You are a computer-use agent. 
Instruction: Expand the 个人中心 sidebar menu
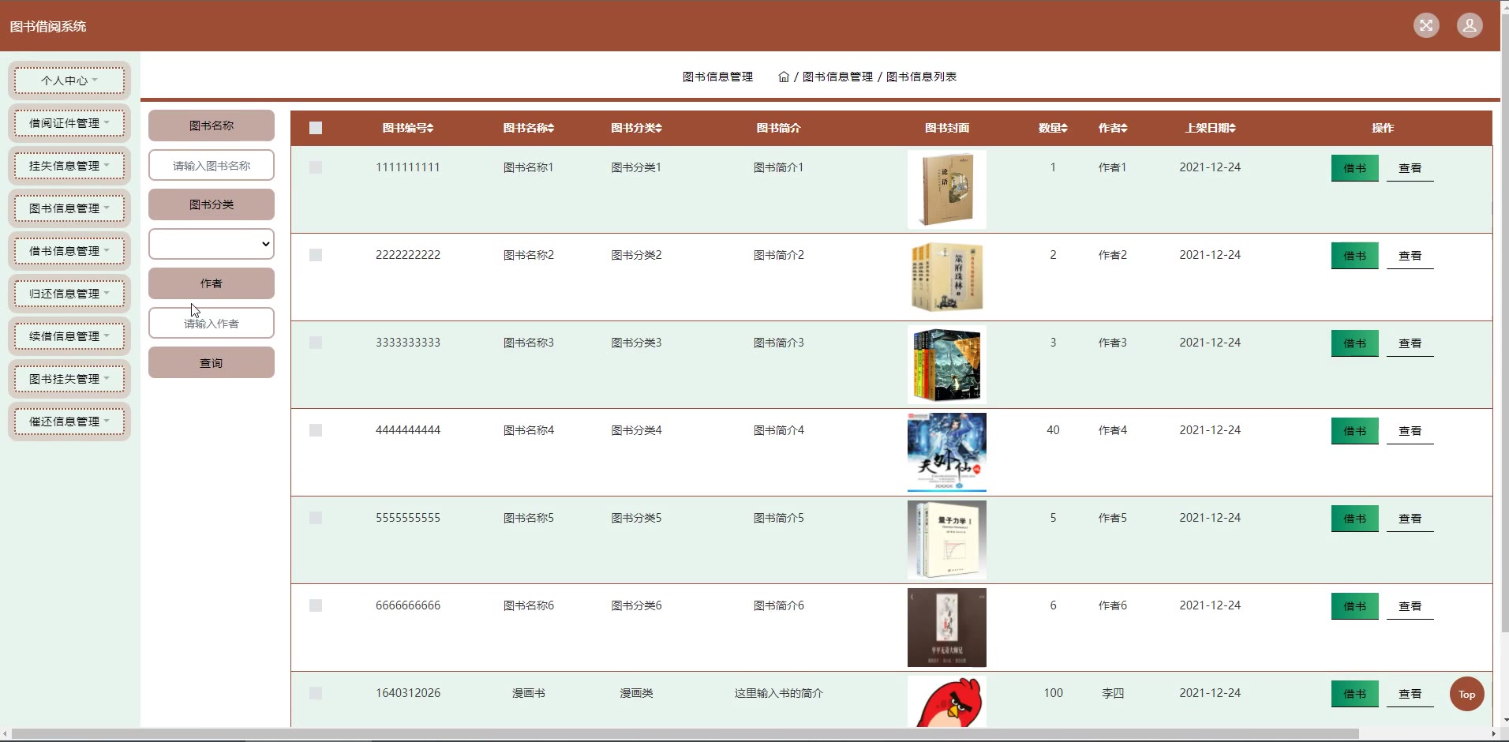(69, 81)
